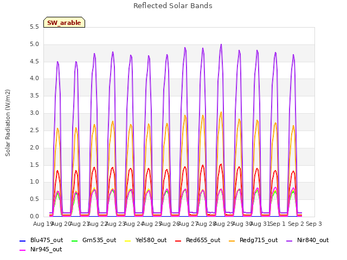Click the Redg715_out orange peak on Aug 29
Image resolution: width=347 pixels, height=260 pixels.
click(x=221, y=112)
